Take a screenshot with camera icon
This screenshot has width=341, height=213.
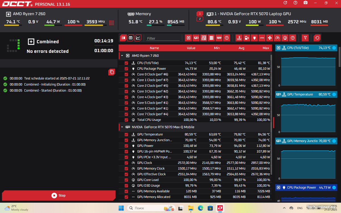pos(305,3)
